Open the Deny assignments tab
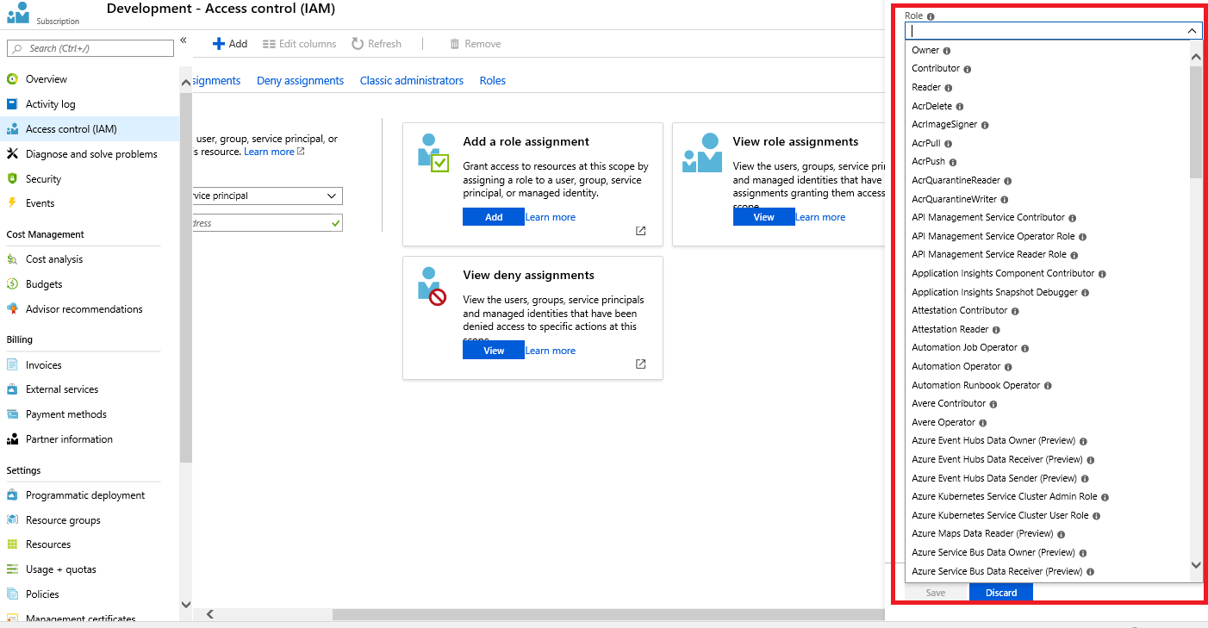 [300, 81]
